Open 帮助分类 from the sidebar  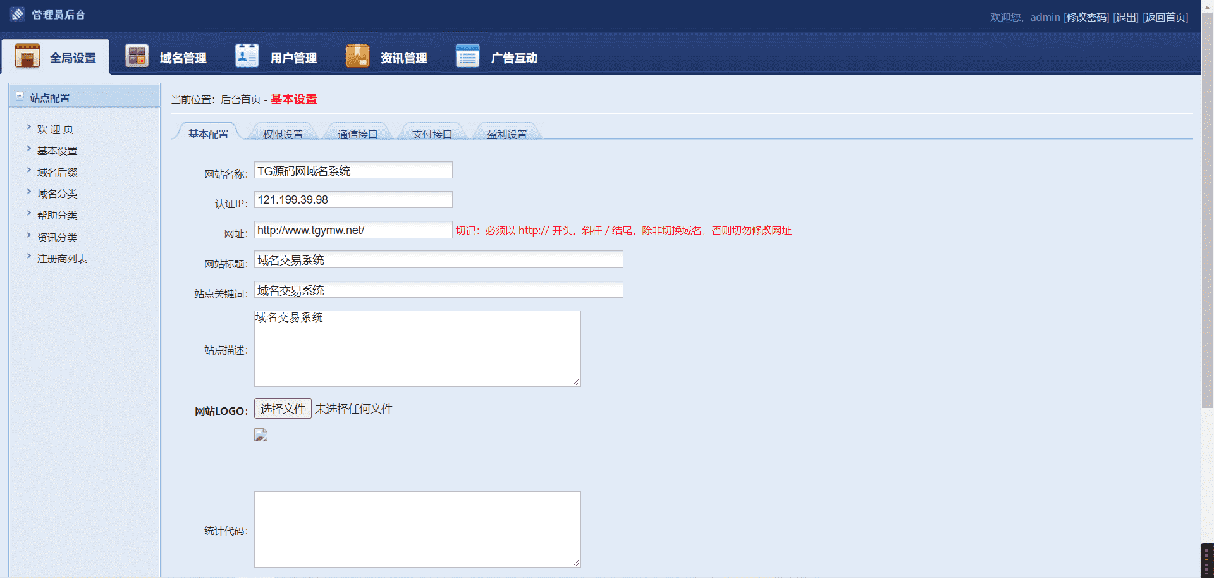[57, 215]
